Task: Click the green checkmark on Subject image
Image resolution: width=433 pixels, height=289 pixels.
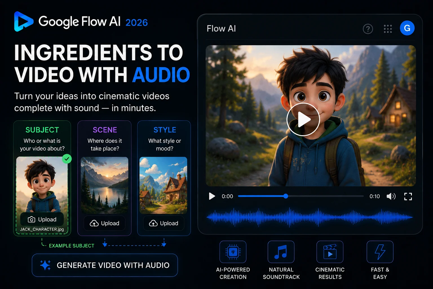Action: 67,159
